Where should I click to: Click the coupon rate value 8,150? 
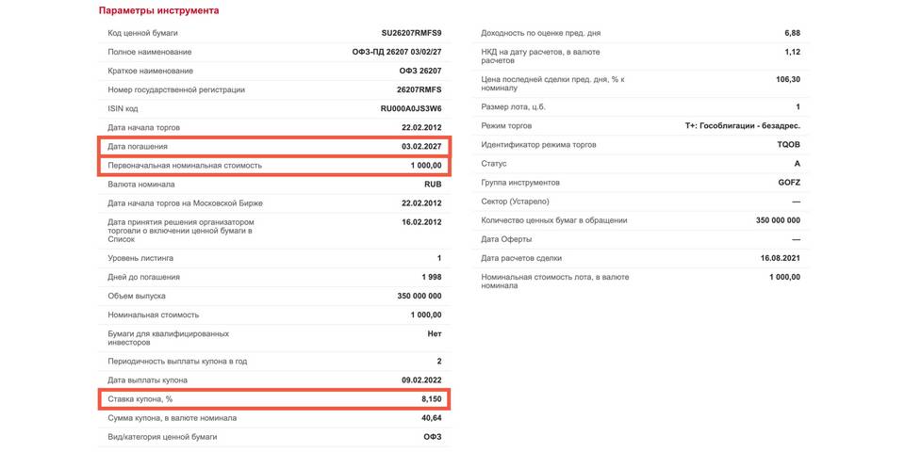pyautogui.click(x=431, y=399)
